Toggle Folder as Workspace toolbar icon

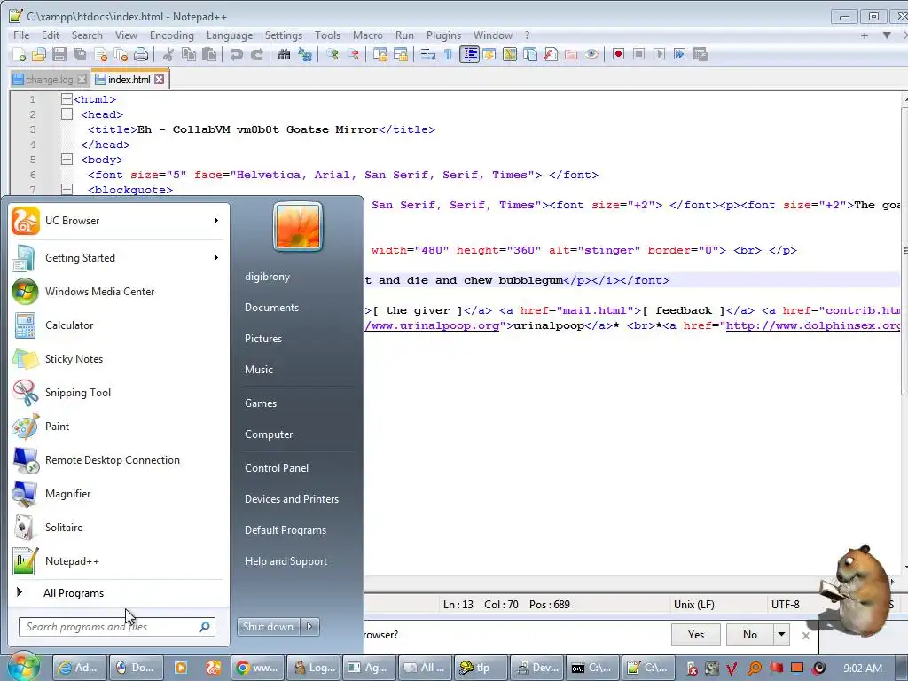pos(571,54)
